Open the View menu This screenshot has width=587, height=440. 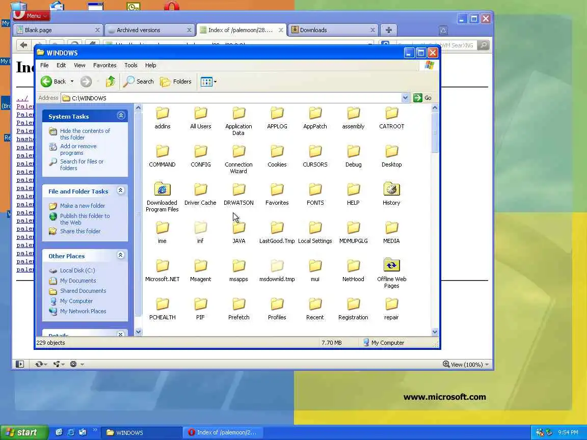tap(79, 65)
